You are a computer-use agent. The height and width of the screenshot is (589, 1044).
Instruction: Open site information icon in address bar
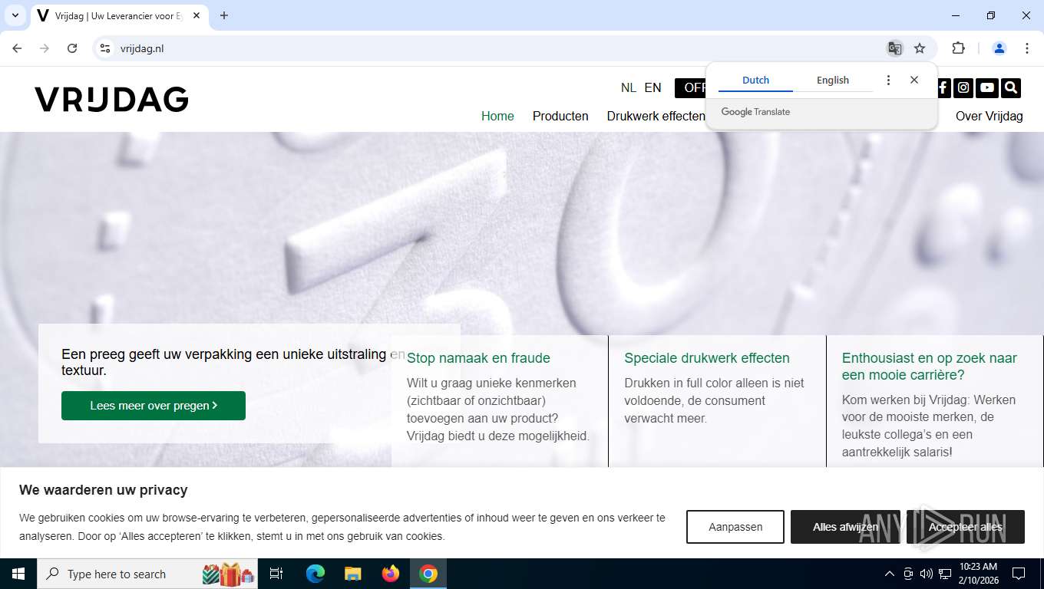[x=105, y=48]
